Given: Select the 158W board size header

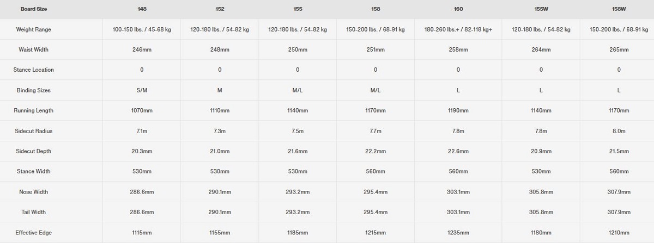Looking at the screenshot, I should (x=619, y=9).
